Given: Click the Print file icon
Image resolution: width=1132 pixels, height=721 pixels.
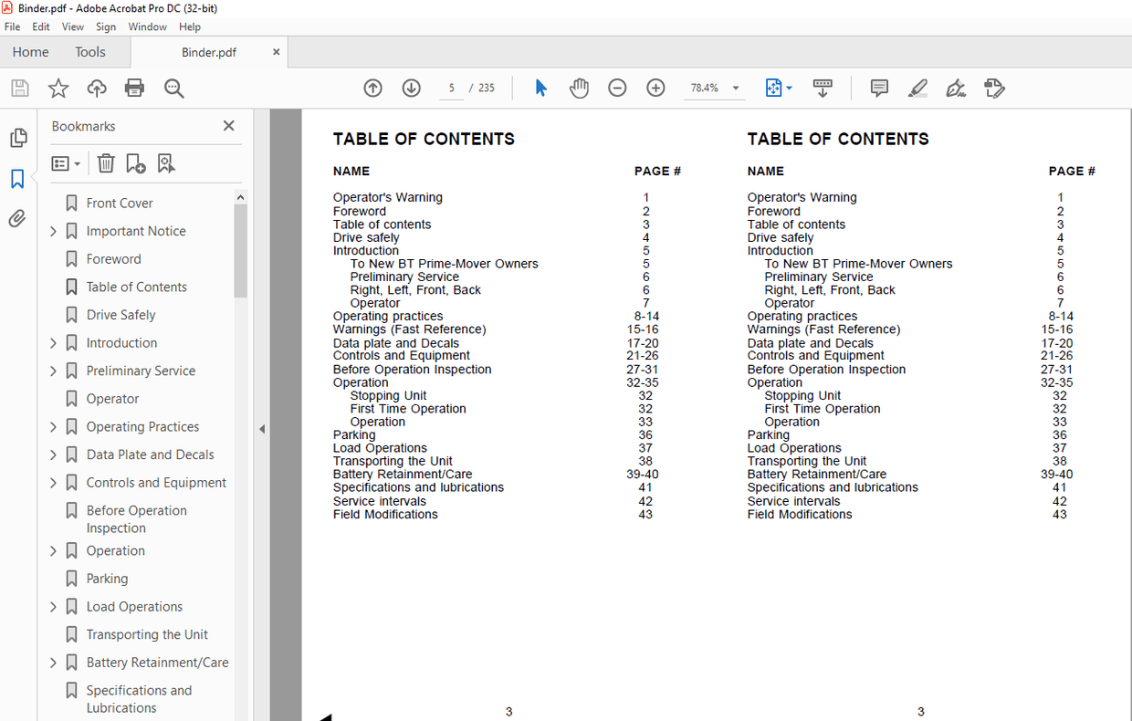Looking at the screenshot, I should tap(134, 89).
